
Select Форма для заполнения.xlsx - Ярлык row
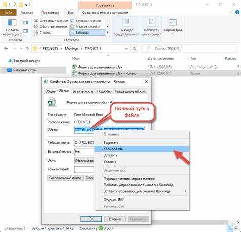point(156,73)
